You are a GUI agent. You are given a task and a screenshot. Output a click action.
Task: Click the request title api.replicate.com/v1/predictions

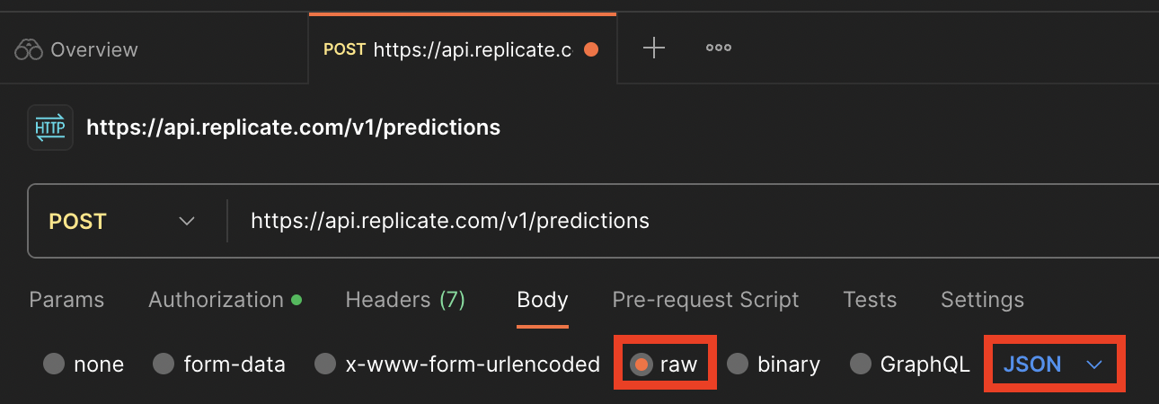tap(293, 127)
